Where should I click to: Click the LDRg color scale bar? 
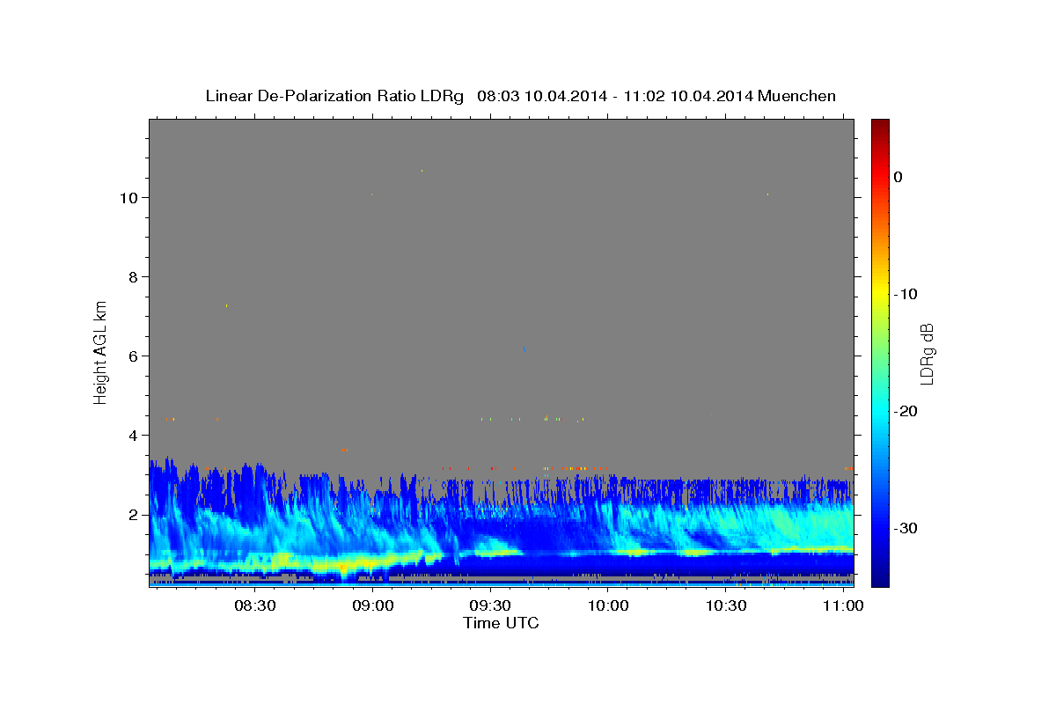coord(880,353)
